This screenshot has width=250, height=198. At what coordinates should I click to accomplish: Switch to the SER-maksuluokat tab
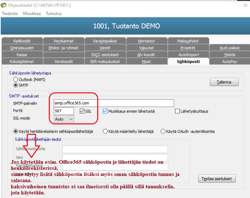coord(105,62)
